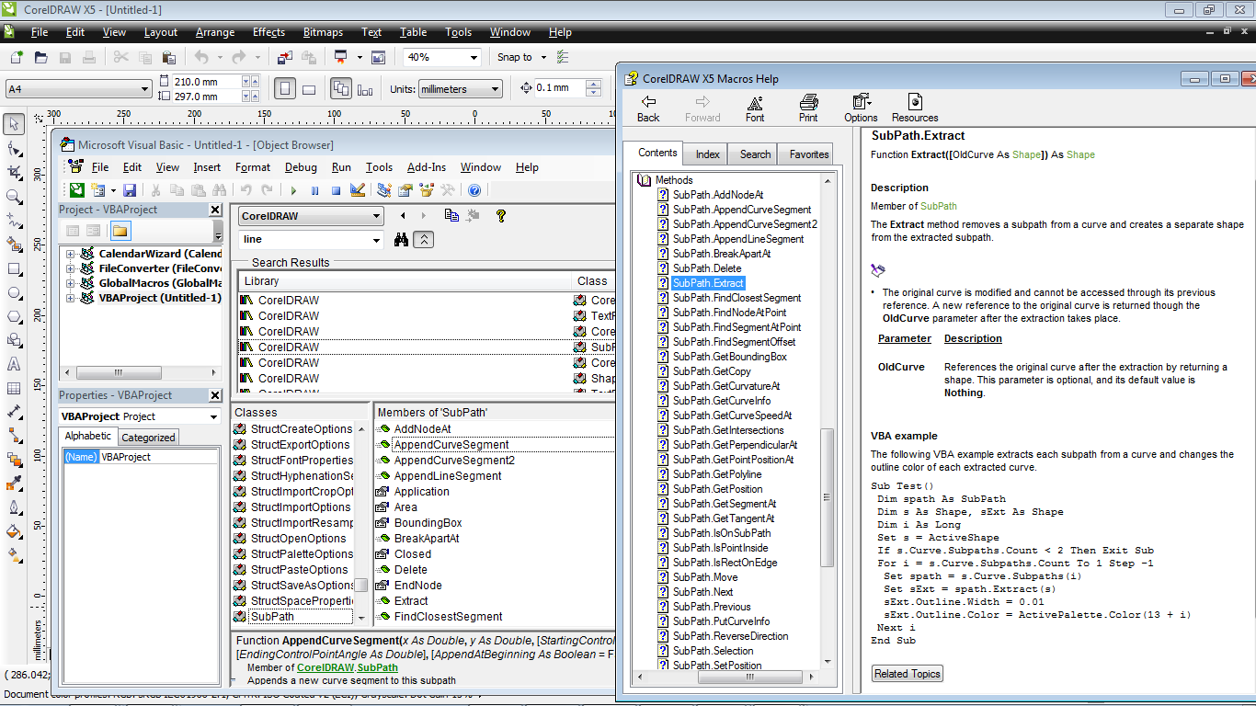Click Font button in Macros Help

click(755, 108)
